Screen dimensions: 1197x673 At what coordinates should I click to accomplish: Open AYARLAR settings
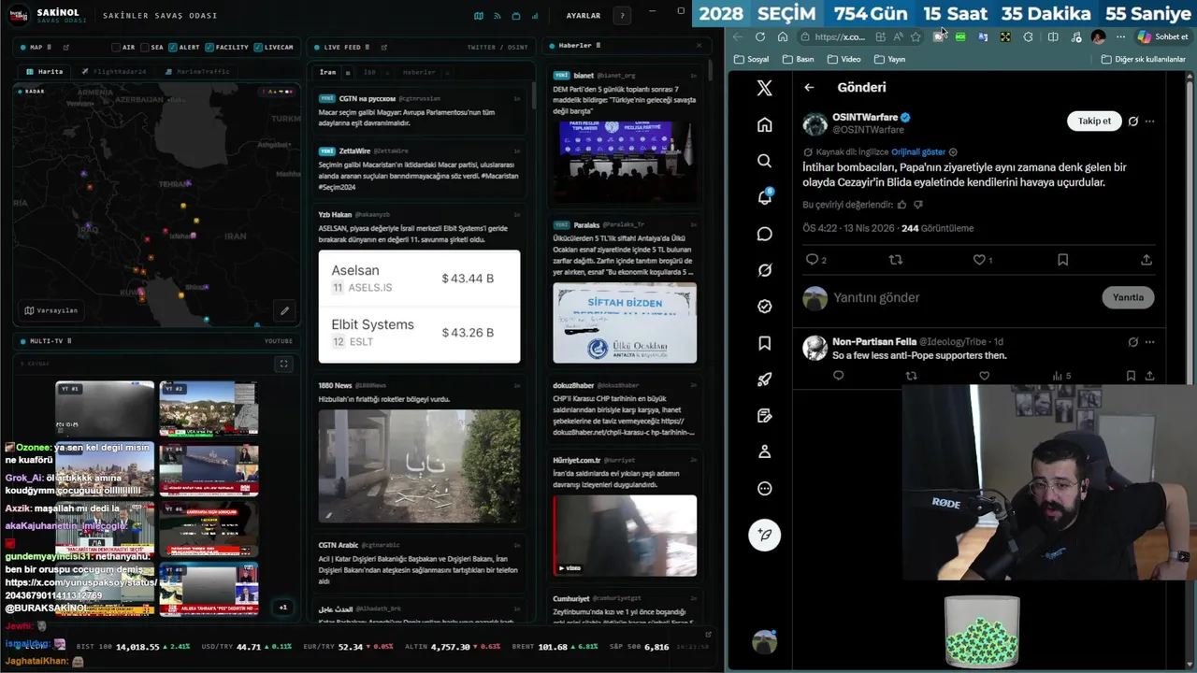point(584,16)
